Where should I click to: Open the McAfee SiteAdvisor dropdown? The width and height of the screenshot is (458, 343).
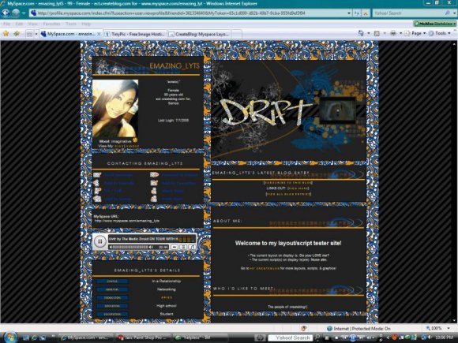point(434,24)
